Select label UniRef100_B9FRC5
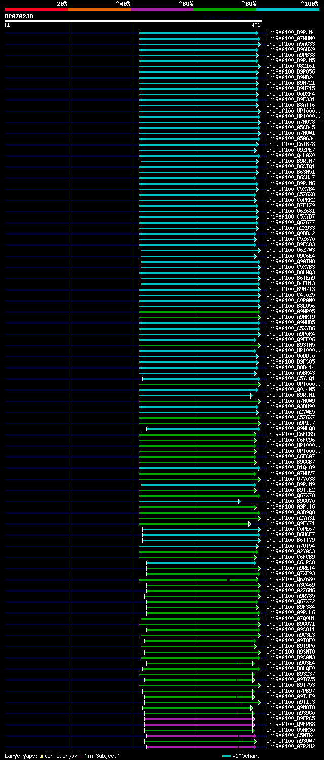Viewport: 324px width, 760px height. click(x=291, y=719)
